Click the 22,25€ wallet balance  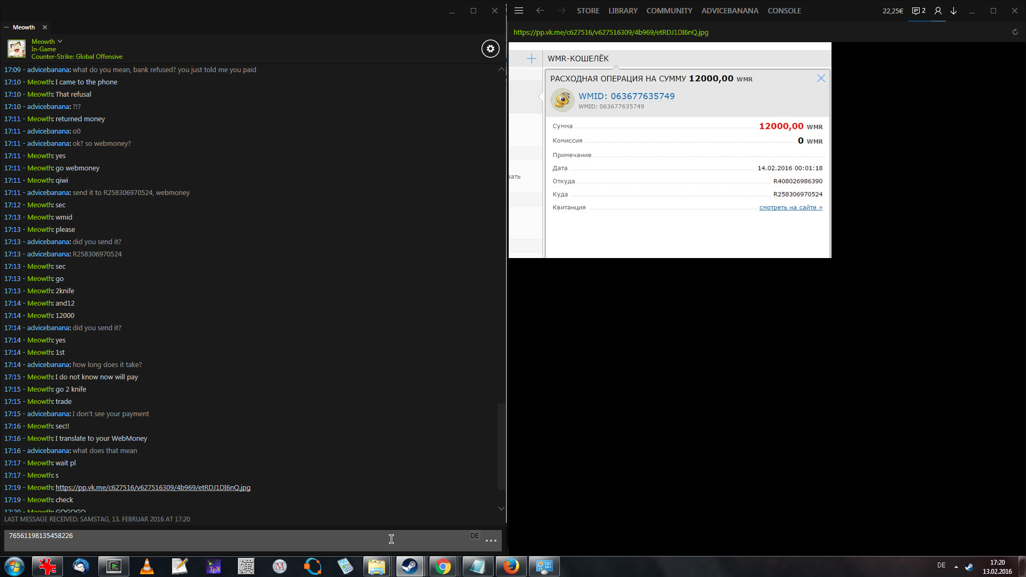[x=892, y=11]
